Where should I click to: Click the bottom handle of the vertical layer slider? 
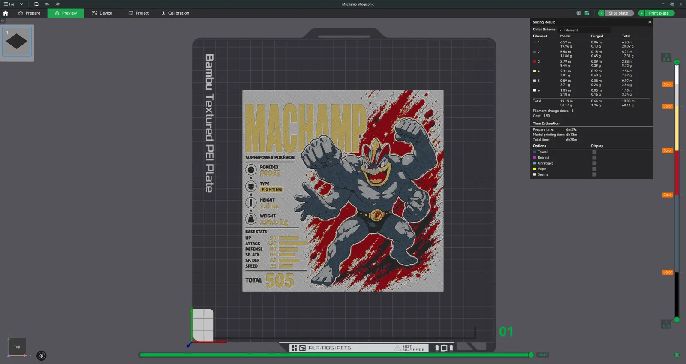pos(677,319)
